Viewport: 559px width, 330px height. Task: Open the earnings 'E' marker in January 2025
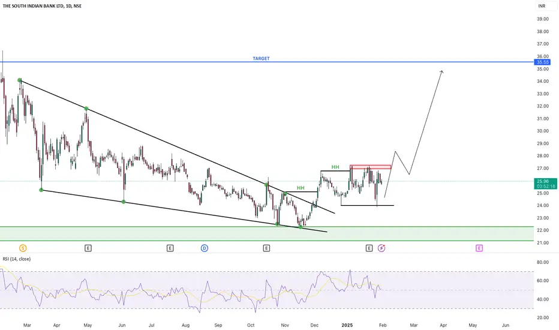369,248
